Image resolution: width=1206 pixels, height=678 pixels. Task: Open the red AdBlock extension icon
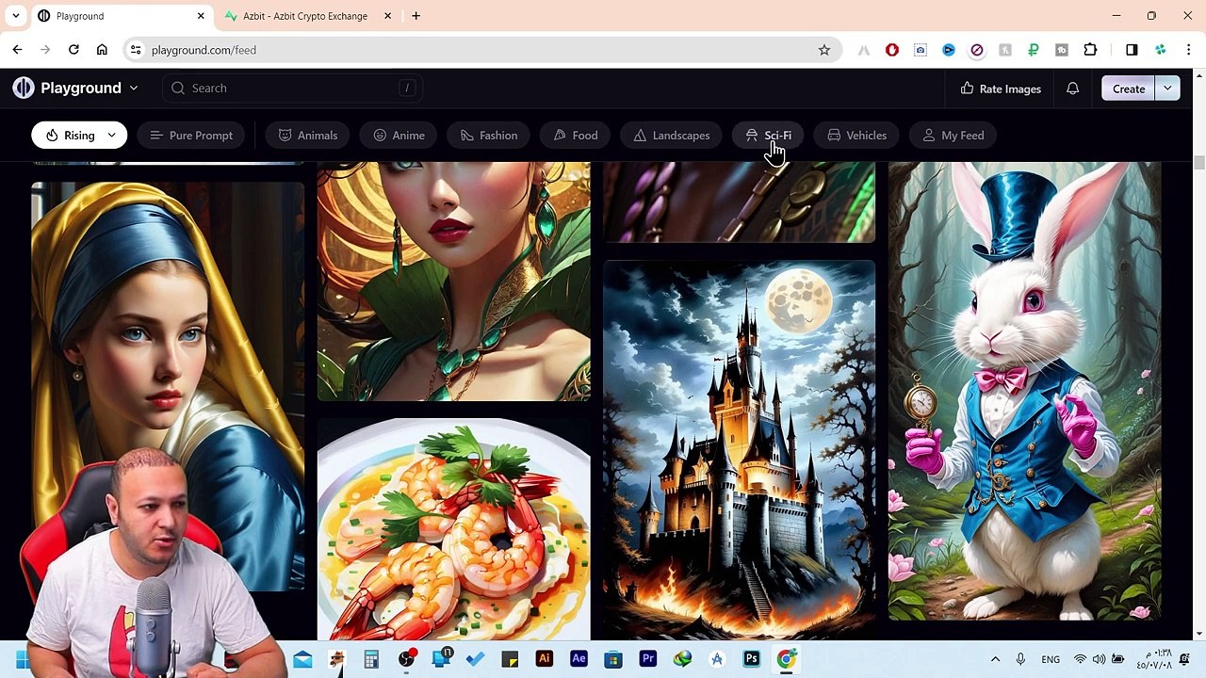click(x=892, y=50)
